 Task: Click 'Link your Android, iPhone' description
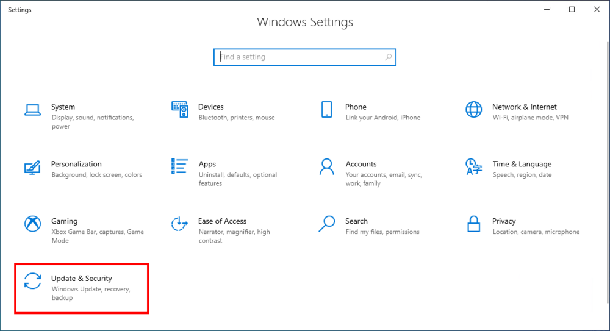[383, 118]
